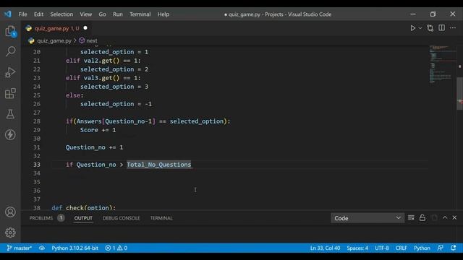Open the Go menu
This screenshot has width=463, height=260.
click(102, 14)
